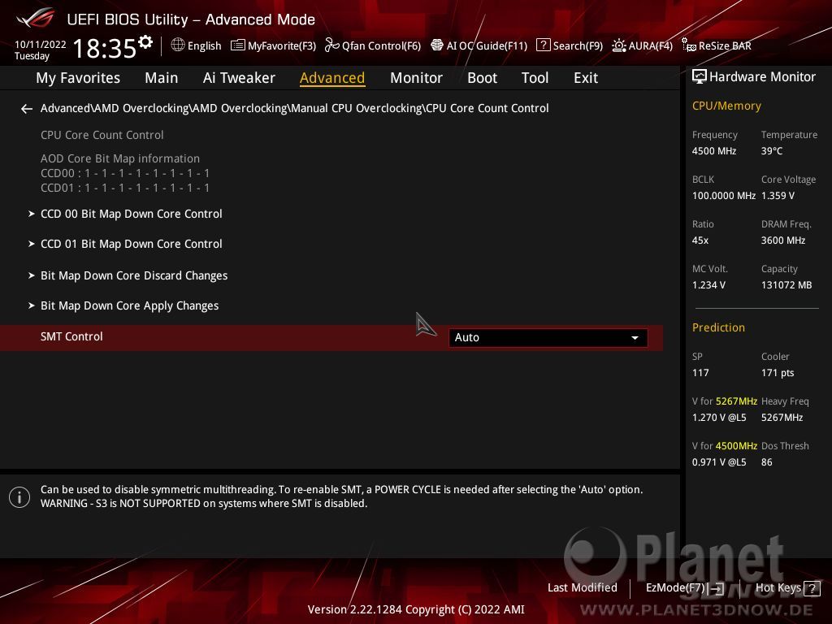Switch to EzMode(F7)
The image size is (832, 624).
point(684,588)
